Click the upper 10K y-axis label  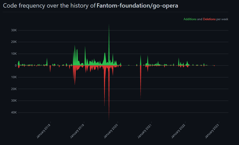[x=14, y=54]
